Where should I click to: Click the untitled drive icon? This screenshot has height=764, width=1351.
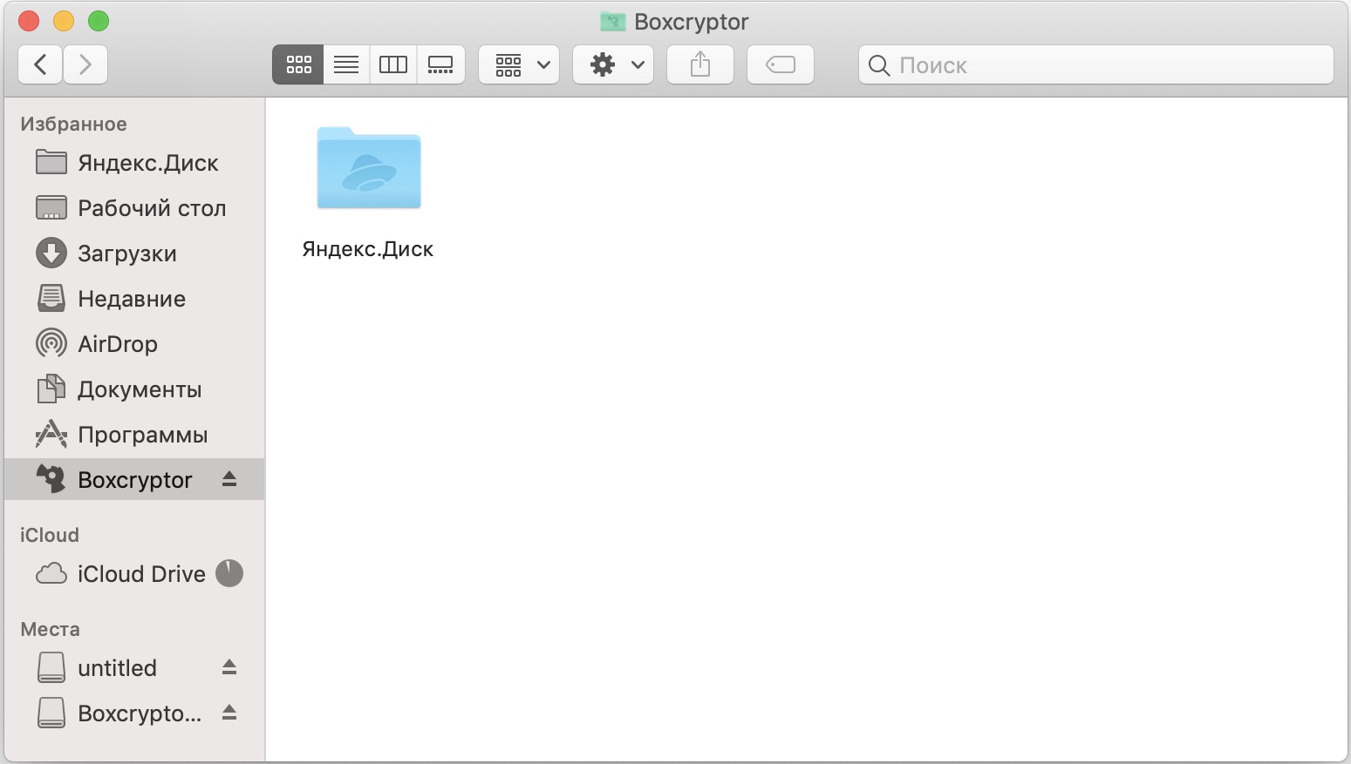click(51, 667)
